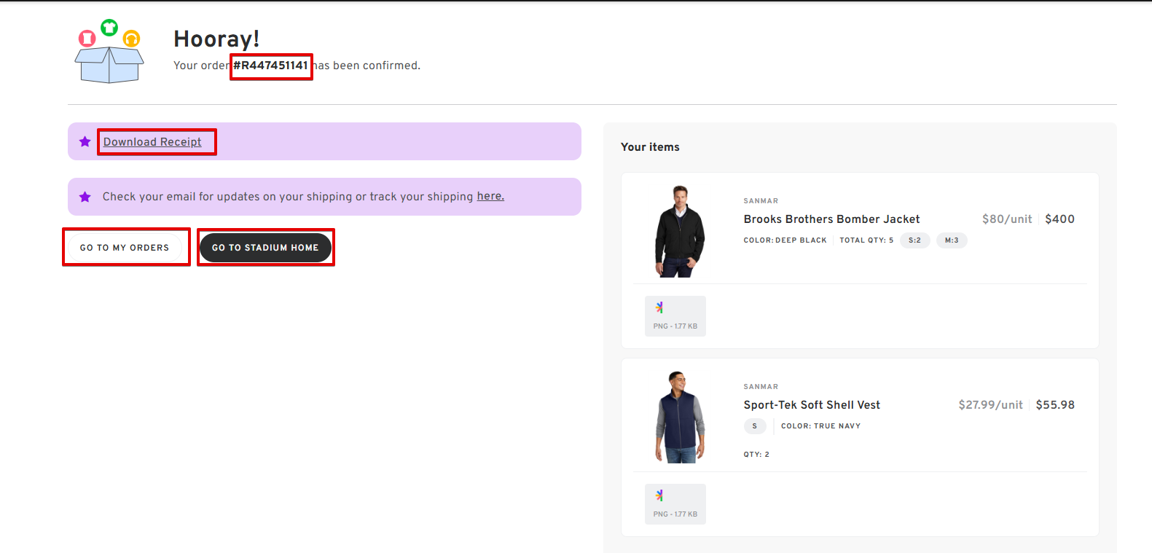Go to My Orders button
The width and height of the screenshot is (1152, 553).
(125, 248)
